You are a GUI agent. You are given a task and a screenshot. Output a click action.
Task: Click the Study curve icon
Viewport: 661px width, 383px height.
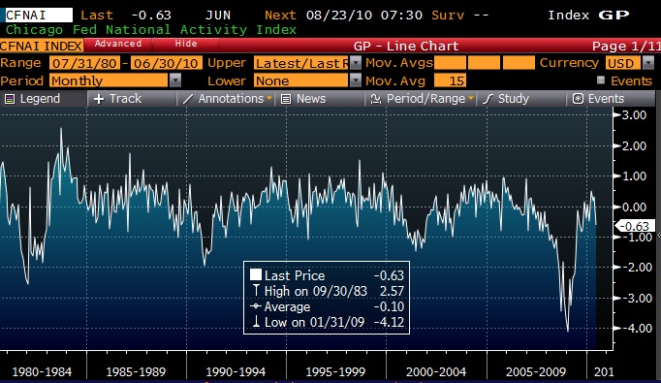click(x=488, y=99)
